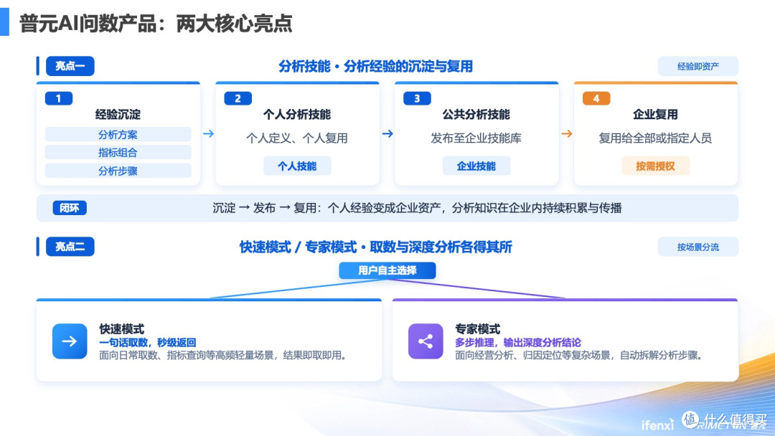Click the 亮点一 label
This screenshot has height=436, width=775.
click(70, 66)
